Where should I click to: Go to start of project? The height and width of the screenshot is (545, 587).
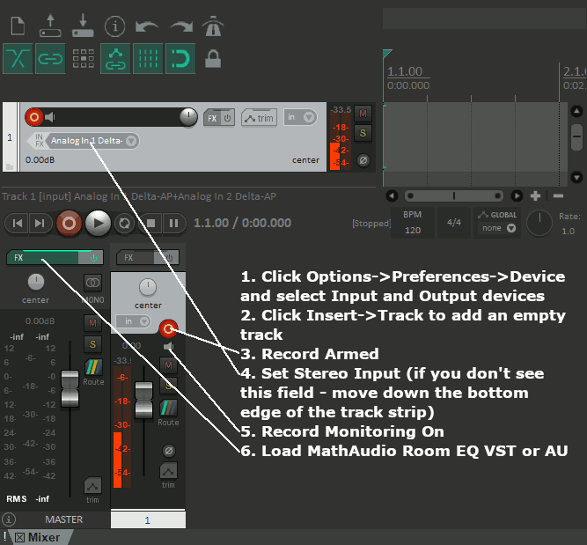(18, 224)
